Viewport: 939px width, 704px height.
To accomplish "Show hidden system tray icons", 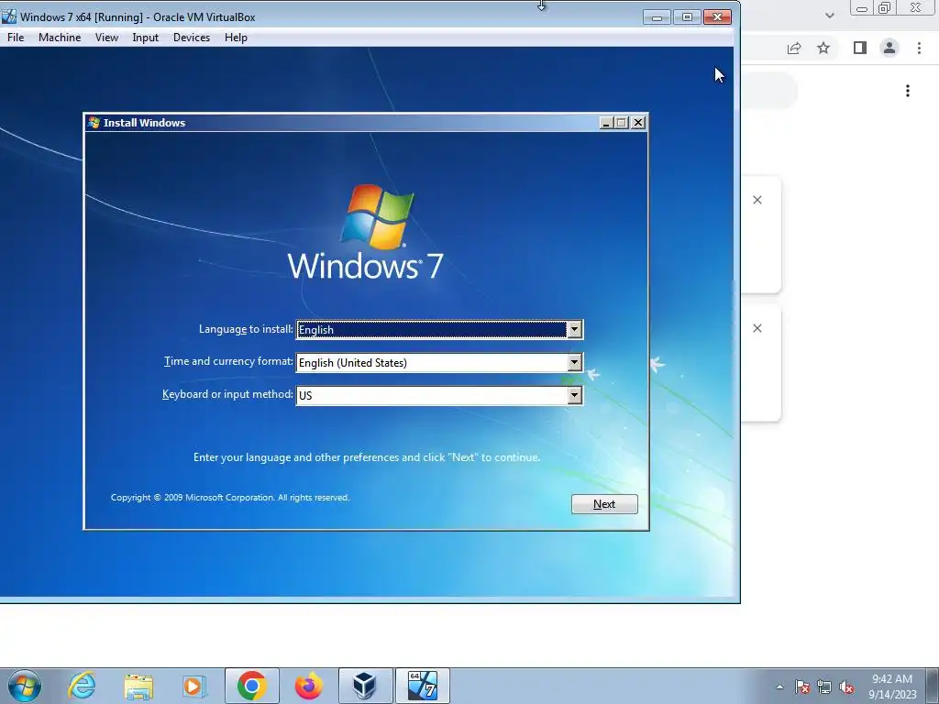I will click(779, 687).
